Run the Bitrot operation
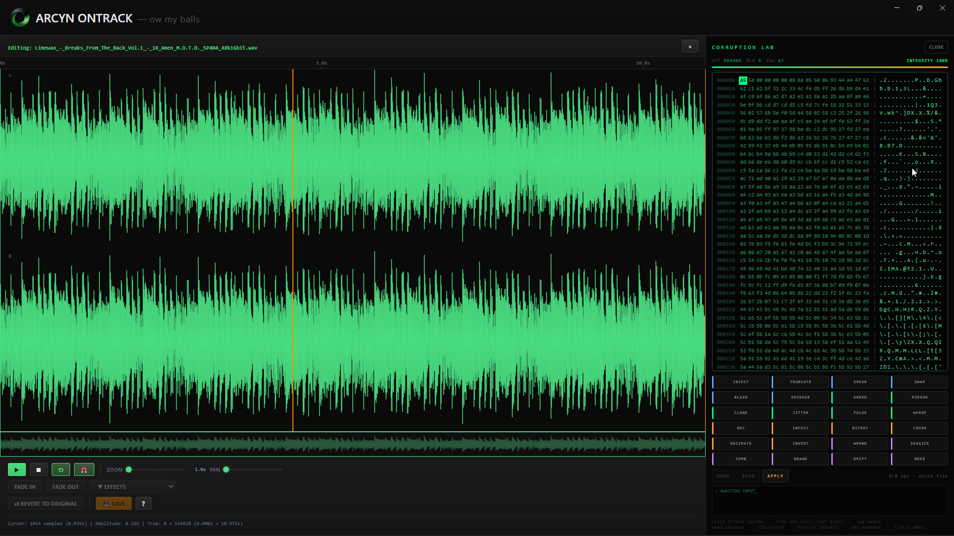 [860, 428]
